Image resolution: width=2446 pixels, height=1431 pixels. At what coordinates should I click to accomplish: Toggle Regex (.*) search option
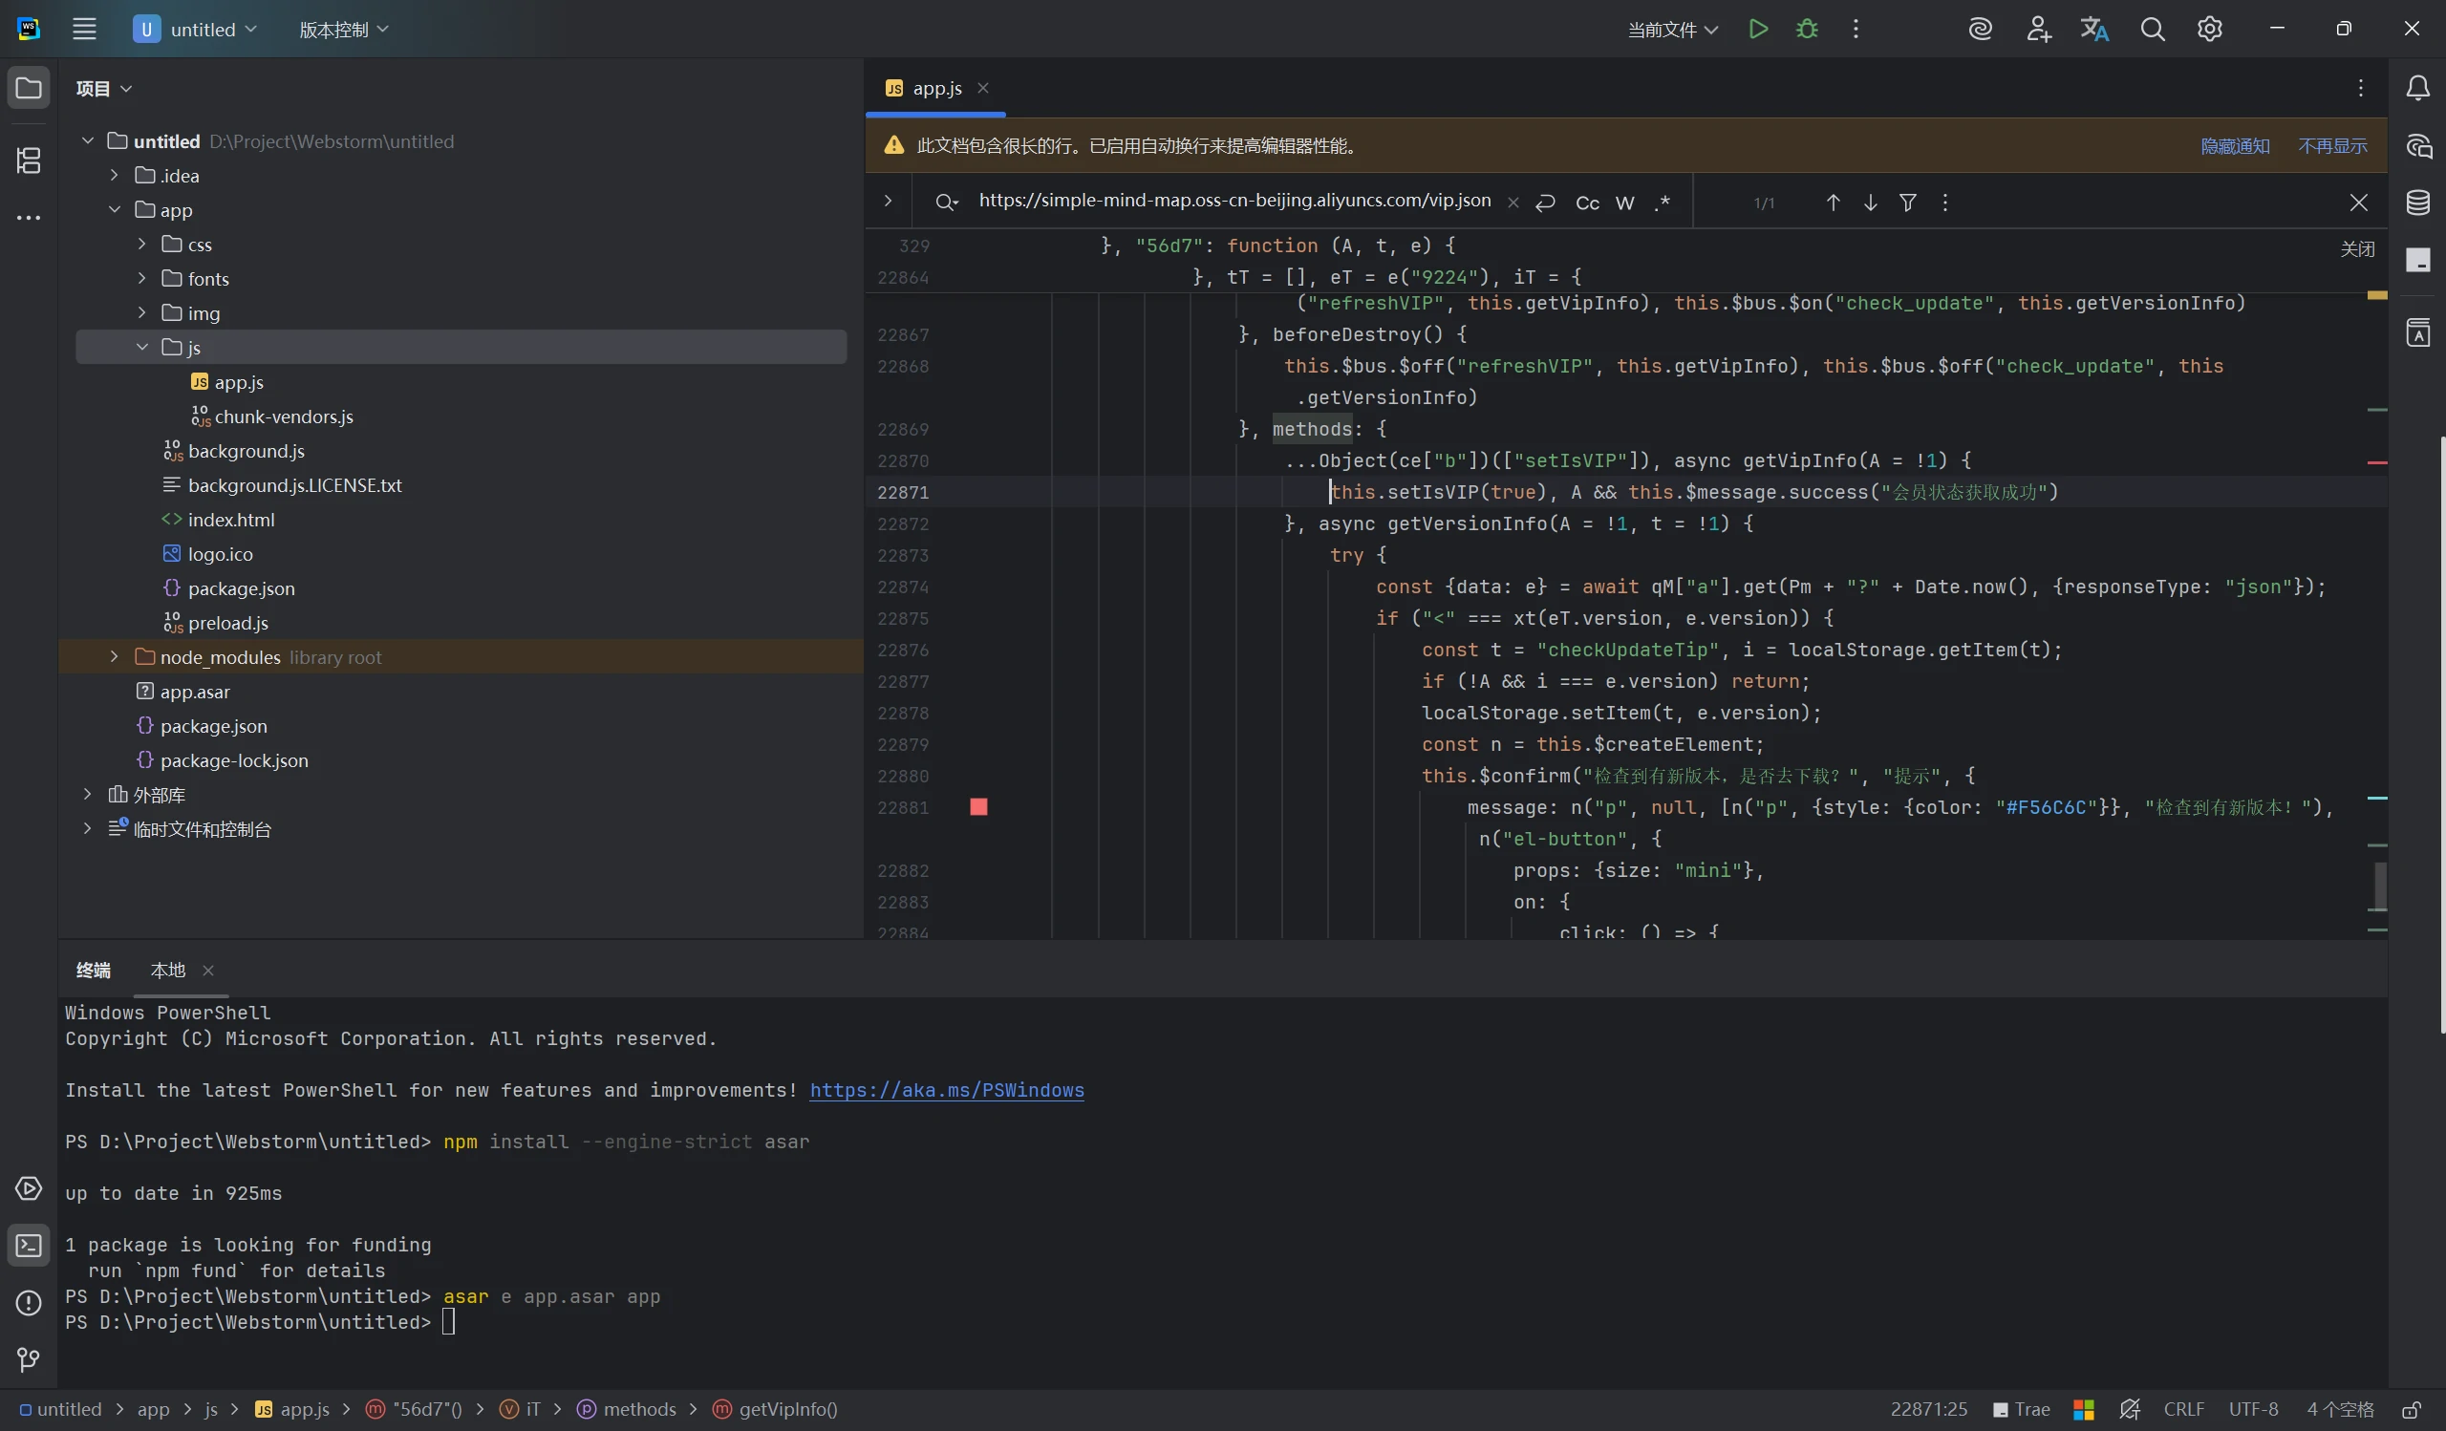pos(1662,203)
